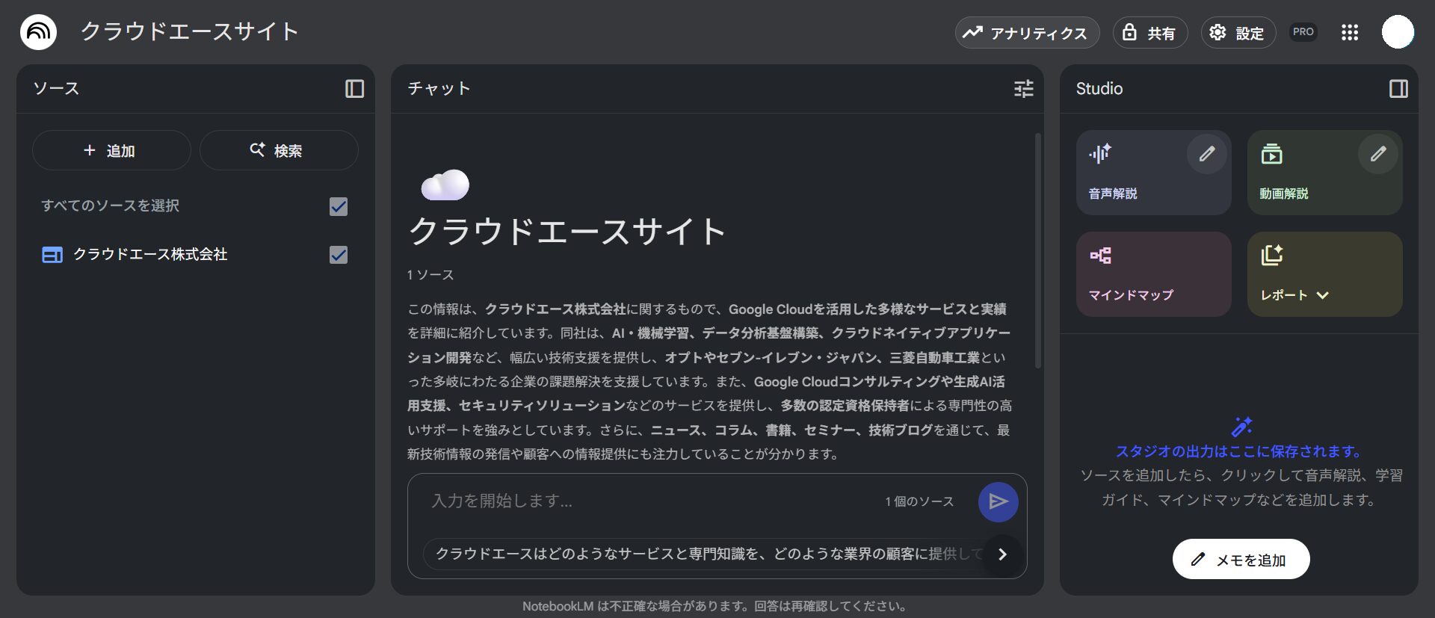The width and height of the screenshot is (1435, 618).
Task: Click the クラウドエース株式会社 source document icon
Action: [x=52, y=255]
